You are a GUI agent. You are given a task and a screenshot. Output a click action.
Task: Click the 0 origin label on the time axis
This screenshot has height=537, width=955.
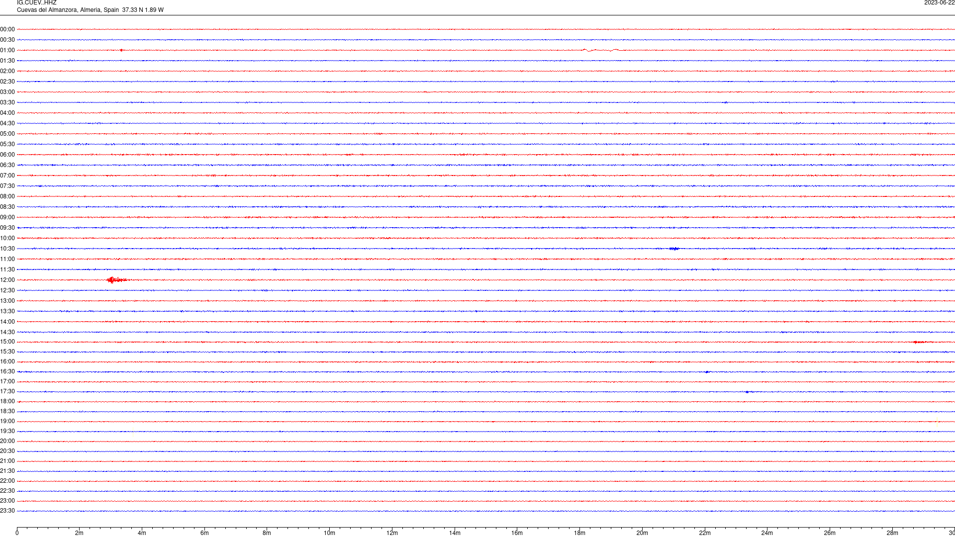point(17,533)
